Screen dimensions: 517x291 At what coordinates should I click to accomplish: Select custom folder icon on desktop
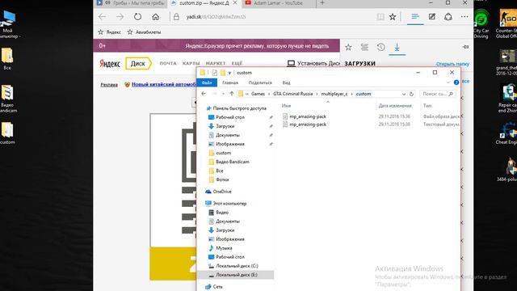tap(7, 133)
